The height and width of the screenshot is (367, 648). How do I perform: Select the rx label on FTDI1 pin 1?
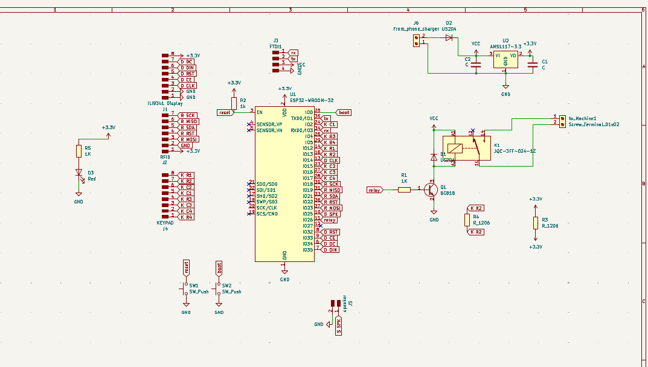point(293,53)
